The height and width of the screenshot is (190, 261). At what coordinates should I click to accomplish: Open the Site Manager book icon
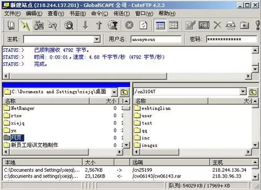coord(11,26)
